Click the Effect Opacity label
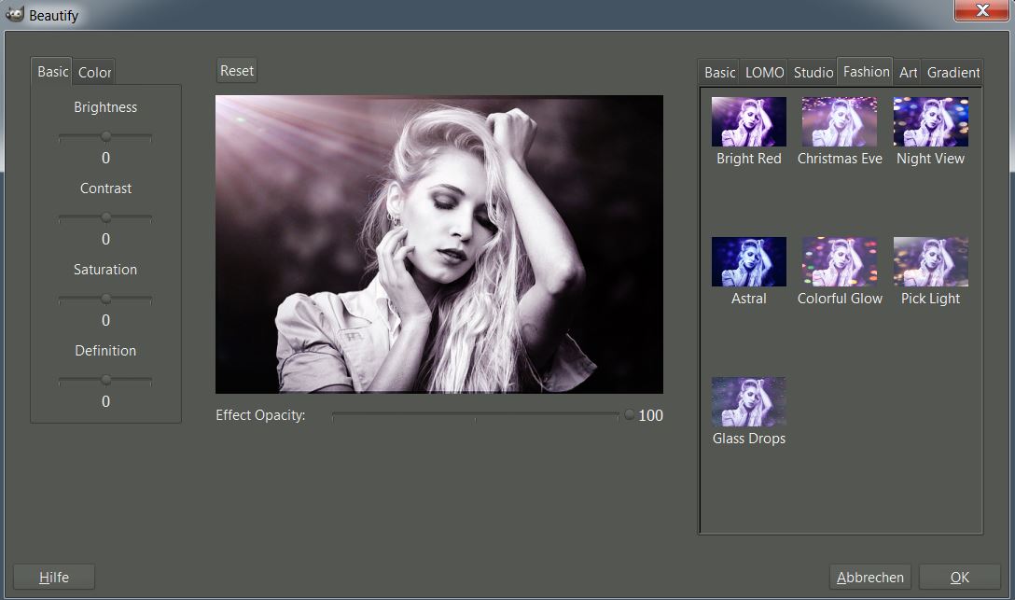1015x600 pixels. tap(260, 415)
